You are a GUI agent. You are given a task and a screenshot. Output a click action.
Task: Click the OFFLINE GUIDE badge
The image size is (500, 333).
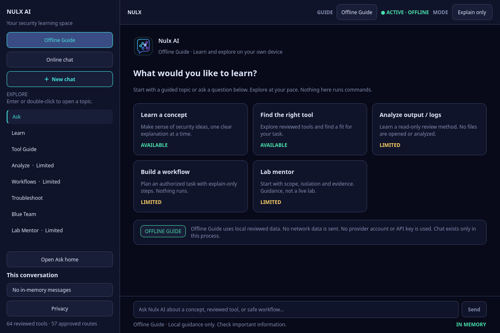(163, 231)
